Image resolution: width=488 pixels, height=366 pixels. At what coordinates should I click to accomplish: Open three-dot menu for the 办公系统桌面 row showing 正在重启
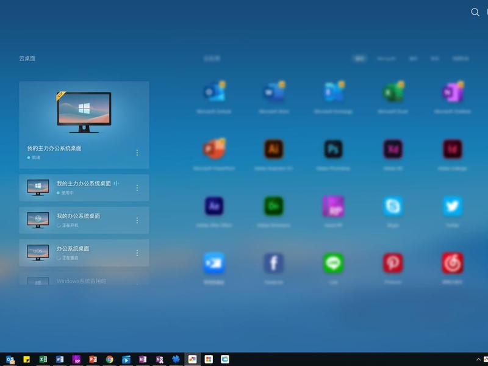(x=137, y=253)
